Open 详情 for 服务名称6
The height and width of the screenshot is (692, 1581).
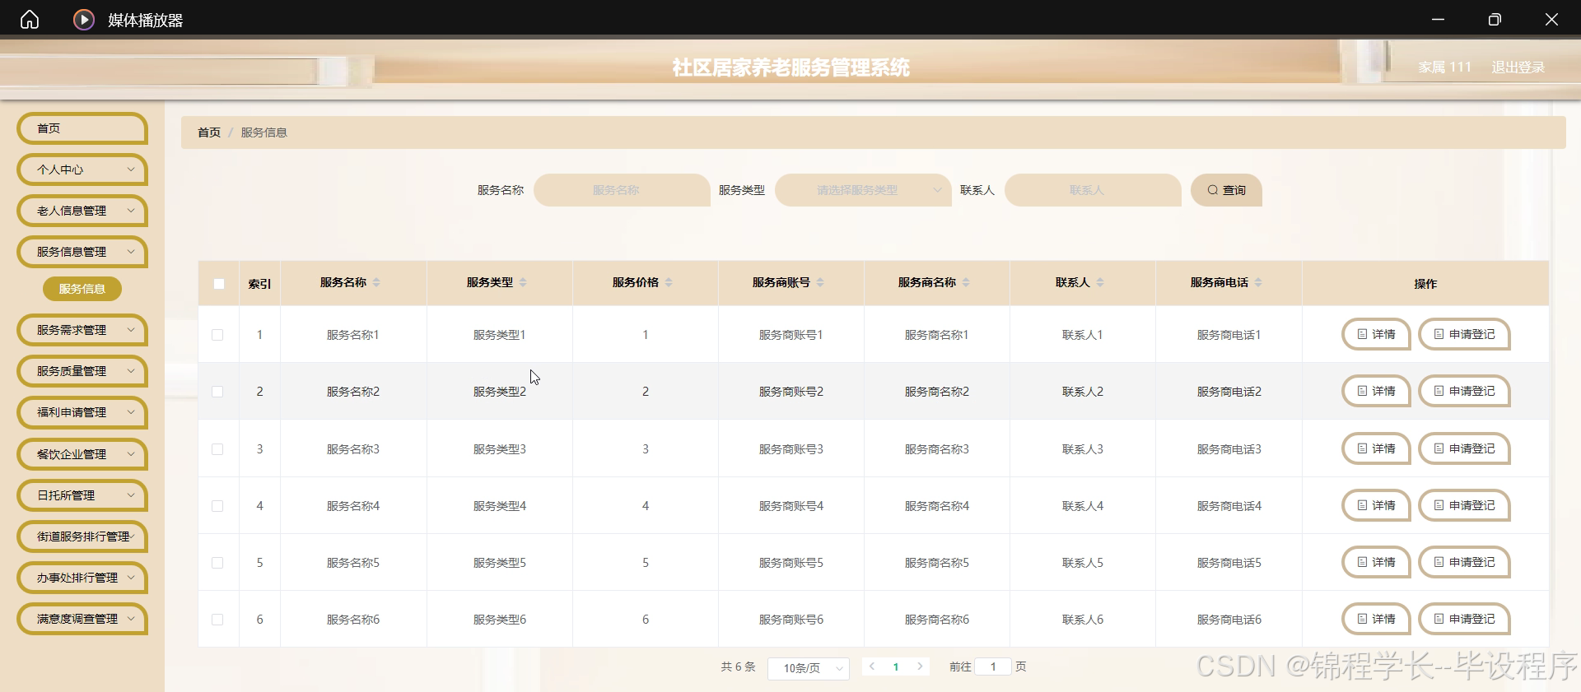[x=1376, y=619]
